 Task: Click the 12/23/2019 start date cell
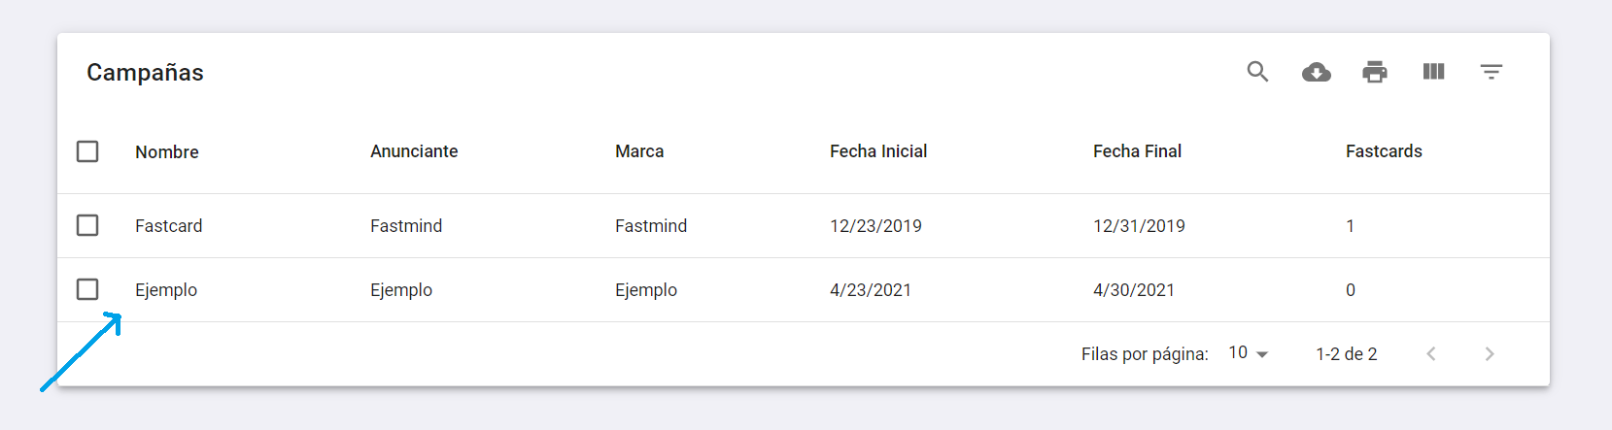point(875,226)
